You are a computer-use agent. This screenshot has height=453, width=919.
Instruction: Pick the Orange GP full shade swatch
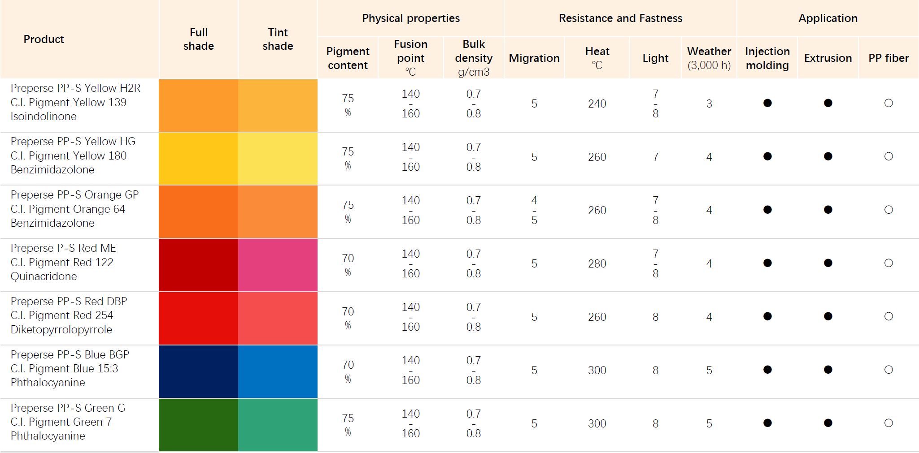click(x=198, y=212)
